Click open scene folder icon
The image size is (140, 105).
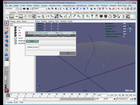[24, 9]
